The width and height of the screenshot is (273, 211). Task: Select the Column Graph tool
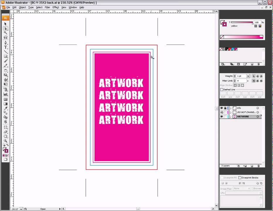coord(5,94)
